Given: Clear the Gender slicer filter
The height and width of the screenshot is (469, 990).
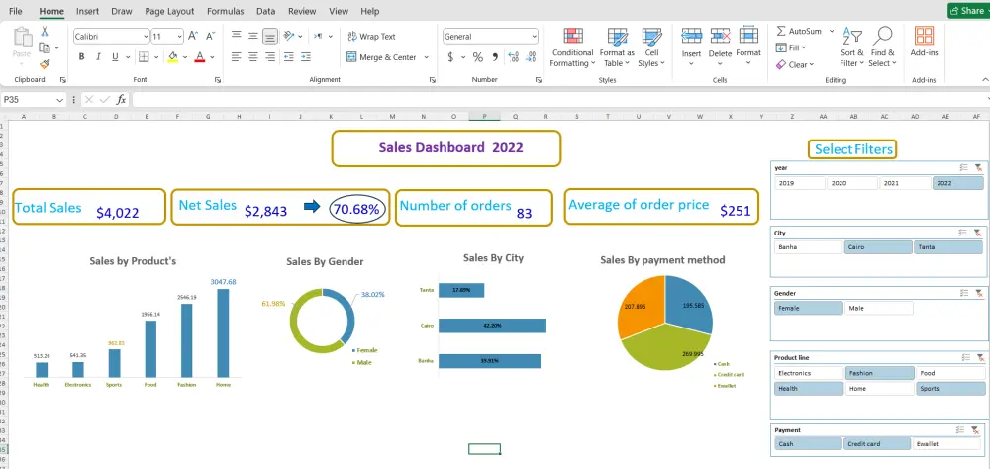Looking at the screenshot, I should (x=978, y=294).
